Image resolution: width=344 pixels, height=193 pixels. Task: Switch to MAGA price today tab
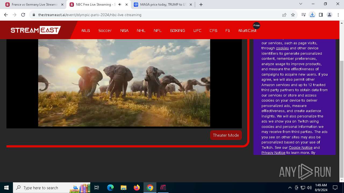click(163, 5)
